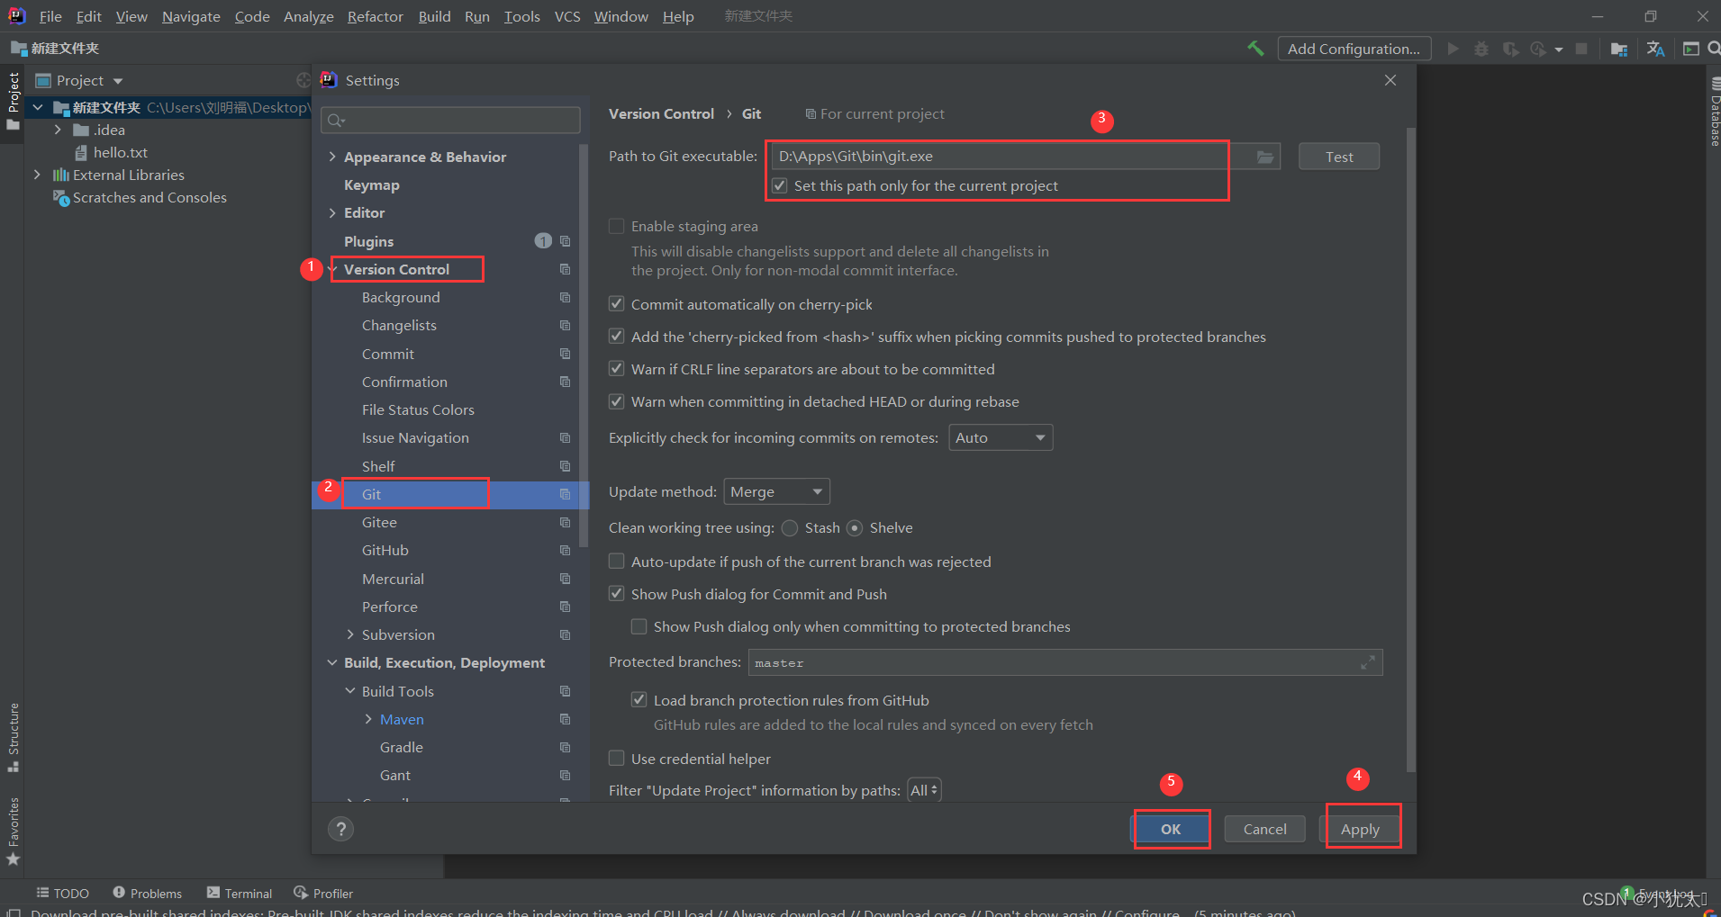This screenshot has height=917, width=1721.
Task: Open the Terminal tool tab
Action: coord(239,893)
